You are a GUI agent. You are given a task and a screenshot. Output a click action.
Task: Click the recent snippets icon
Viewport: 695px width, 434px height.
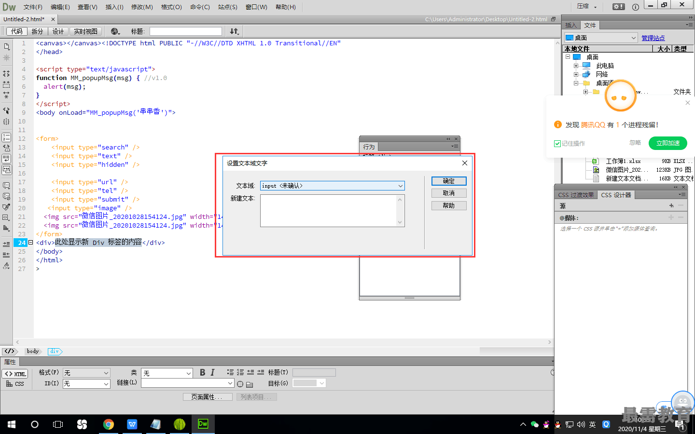pyautogui.click(x=6, y=217)
